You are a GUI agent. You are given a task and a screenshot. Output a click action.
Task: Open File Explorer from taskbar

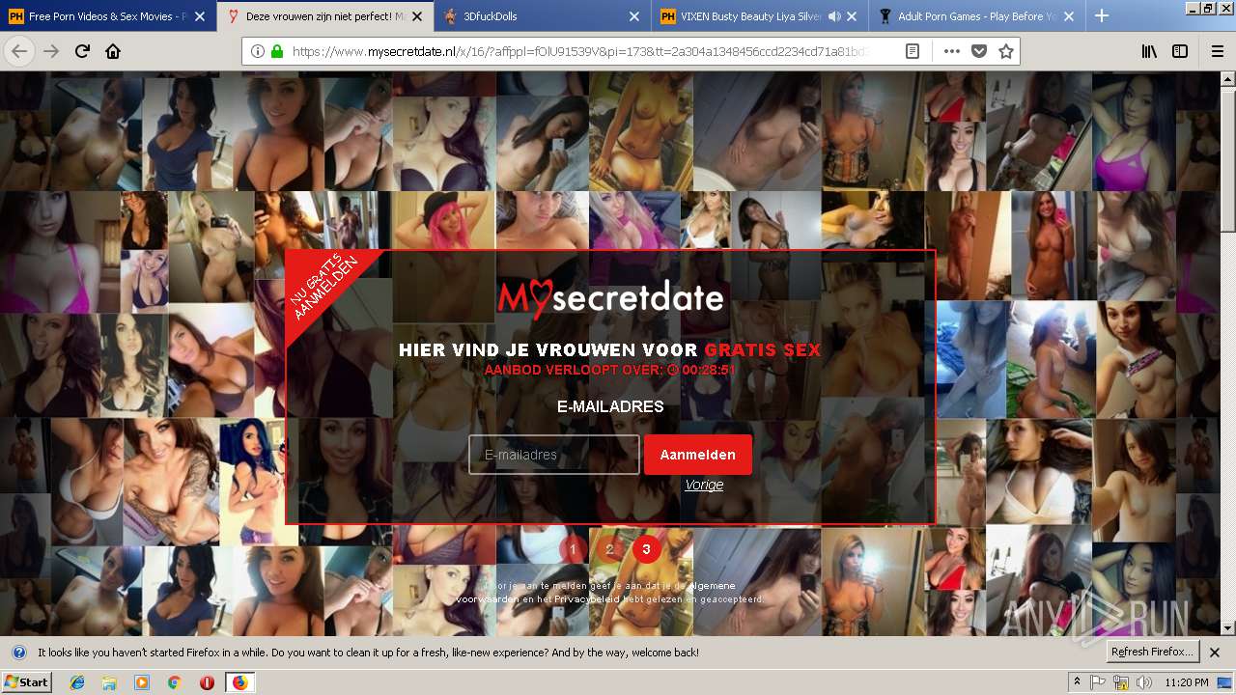[x=109, y=682]
